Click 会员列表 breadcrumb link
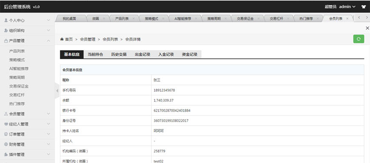The height and width of the screenshot is (163, 370). tap(110, 39)
